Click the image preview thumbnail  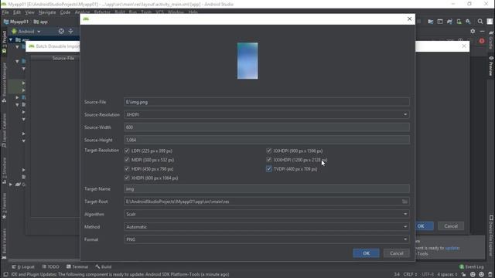(247, 61)
